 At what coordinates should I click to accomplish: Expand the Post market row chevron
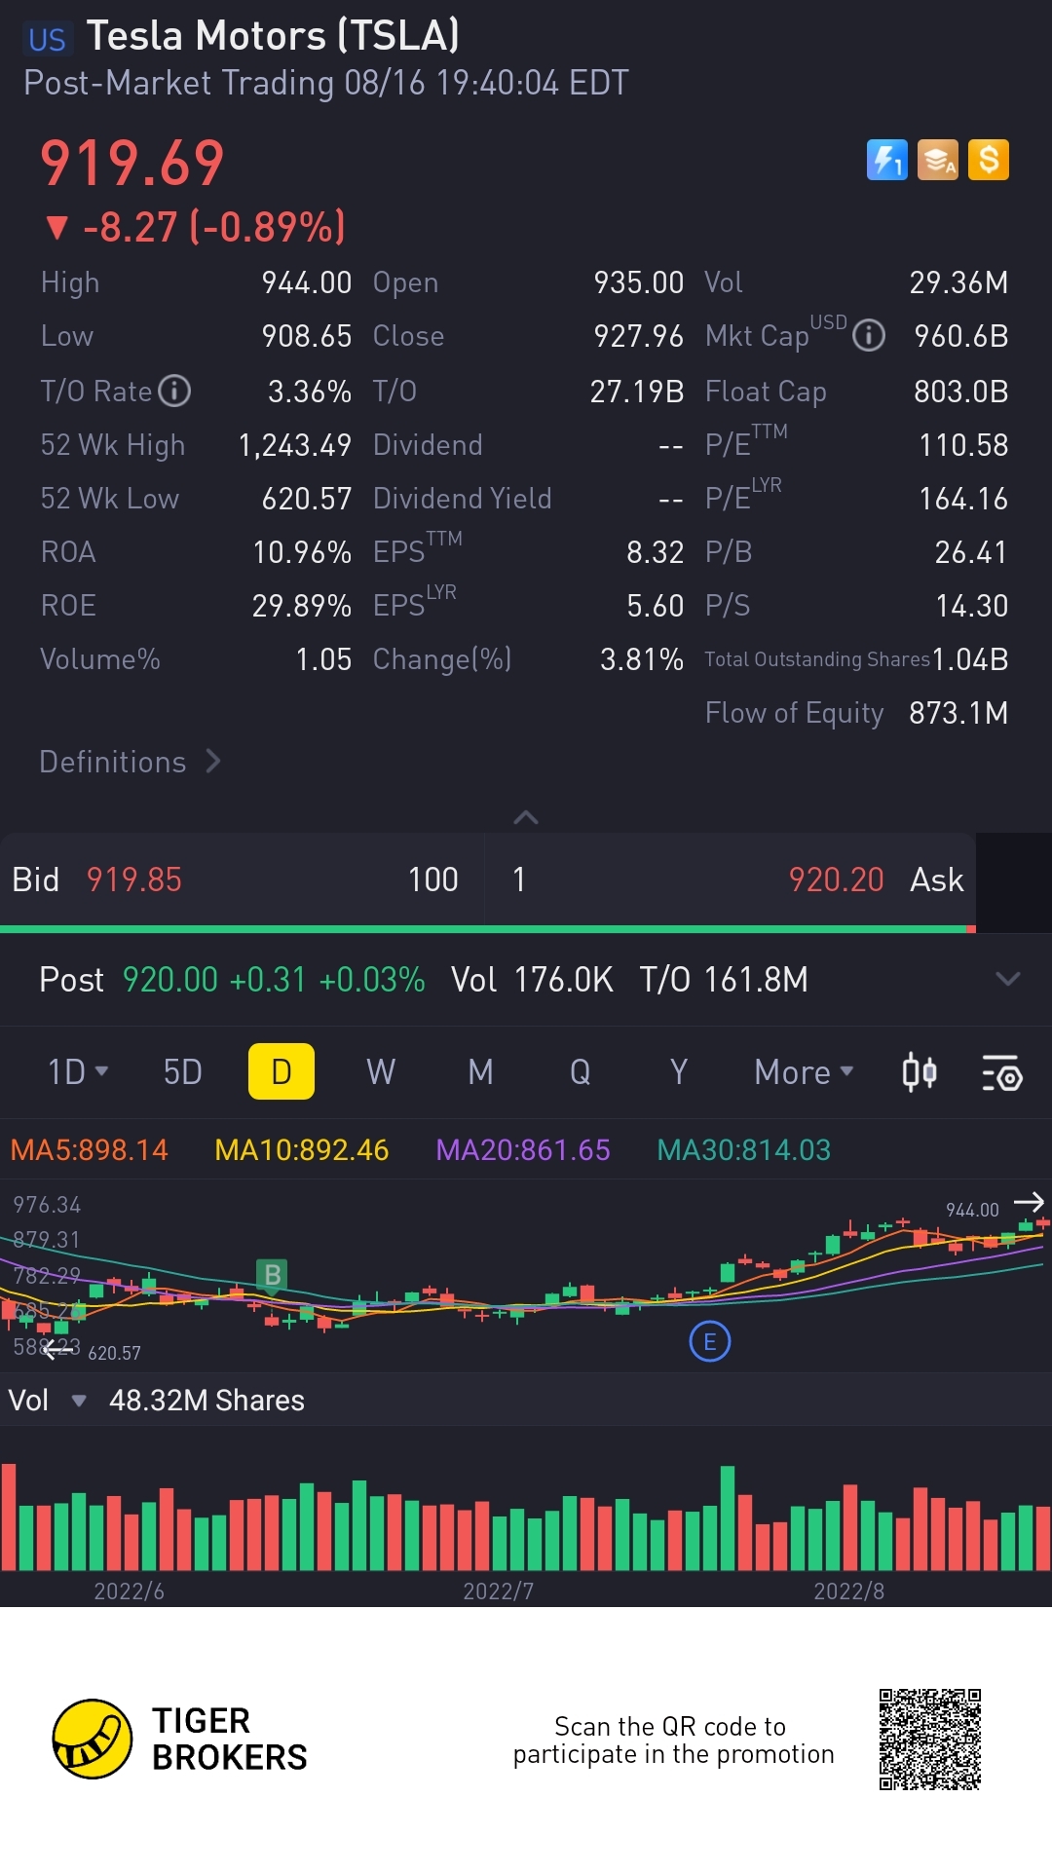(1008, 979)
